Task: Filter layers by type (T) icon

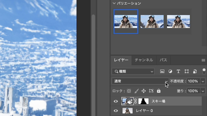Action: [178, 71]
